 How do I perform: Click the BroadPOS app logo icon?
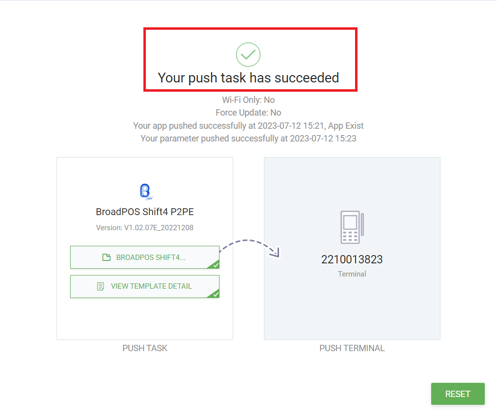click(x=145, y=192)
